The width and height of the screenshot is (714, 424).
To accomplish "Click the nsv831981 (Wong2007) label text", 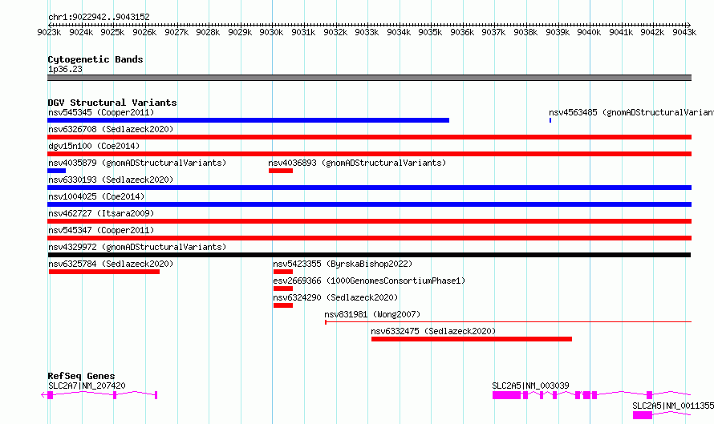I will coord(372,314).
